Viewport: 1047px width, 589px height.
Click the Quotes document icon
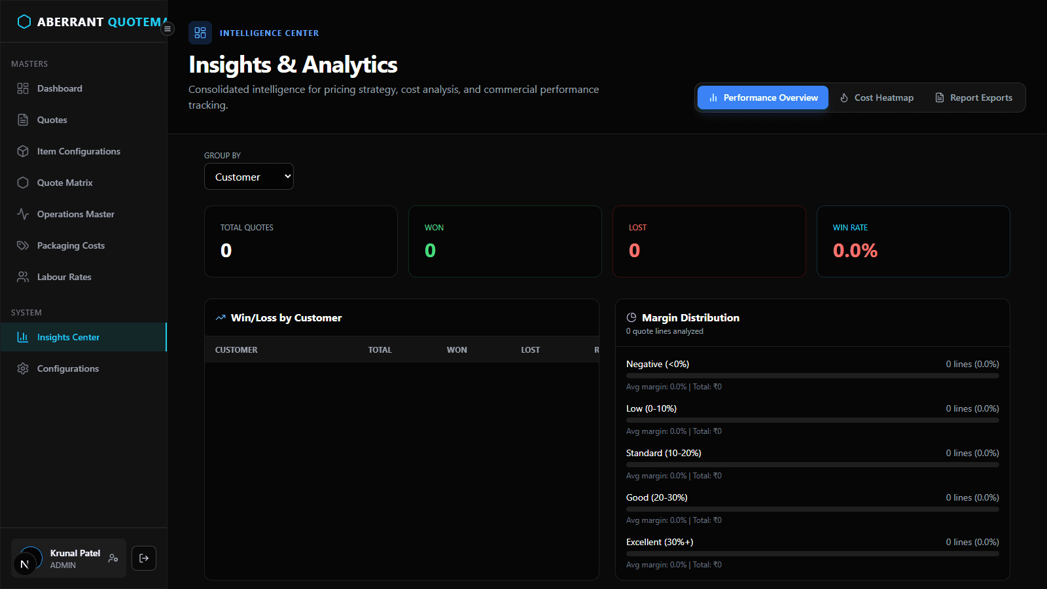(23, 120)
